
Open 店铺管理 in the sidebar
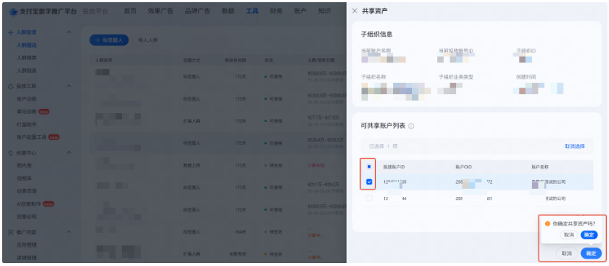[x=26, y=258]
